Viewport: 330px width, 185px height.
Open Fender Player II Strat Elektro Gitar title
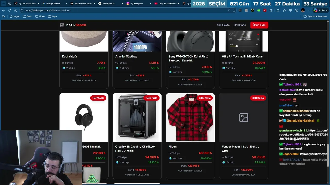click(241, 149)
